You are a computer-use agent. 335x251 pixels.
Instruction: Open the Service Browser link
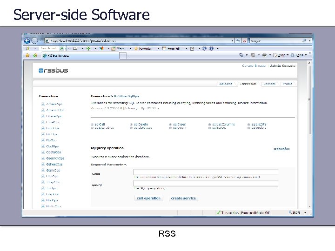coord(254,66)
